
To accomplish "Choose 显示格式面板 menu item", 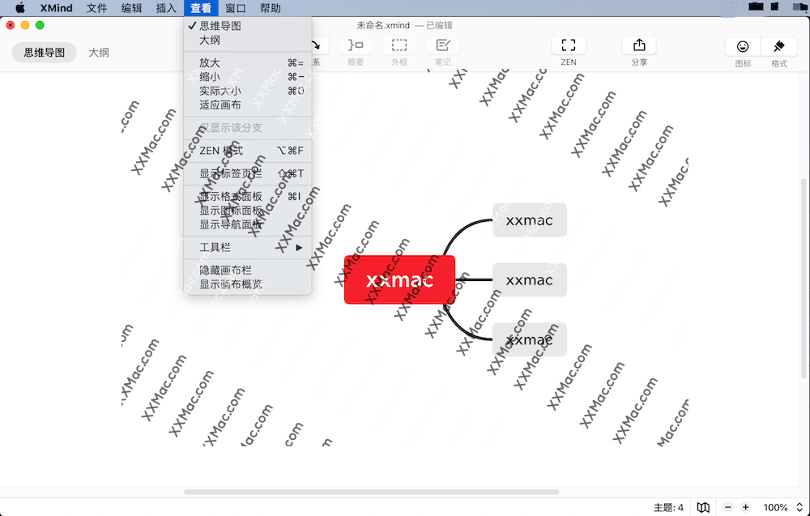I will (247, 196).
